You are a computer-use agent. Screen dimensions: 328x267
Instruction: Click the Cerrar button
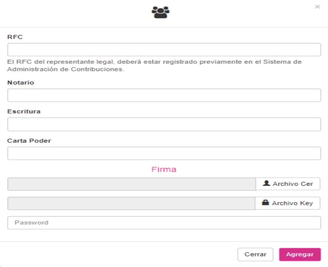[255, 255]
